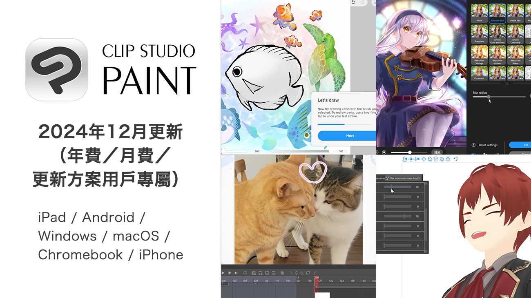Click frame 112 on the timeline ruler

tap(266, 280)
